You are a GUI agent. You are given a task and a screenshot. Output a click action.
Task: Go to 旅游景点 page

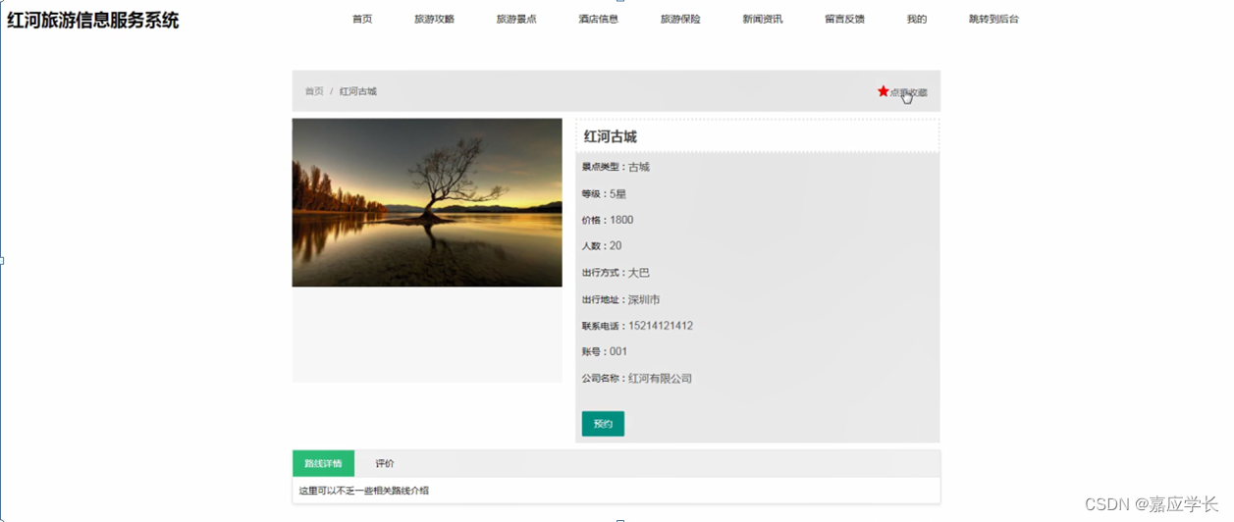[x=516, y=19]
